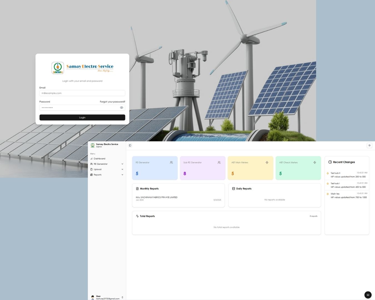Click the Total Reports activity icon
375x300 pixels.
point(137,216)
